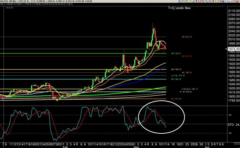Select the 2055.00 price axis label
The width and height of the screenshot is (240, 148).
234,27
